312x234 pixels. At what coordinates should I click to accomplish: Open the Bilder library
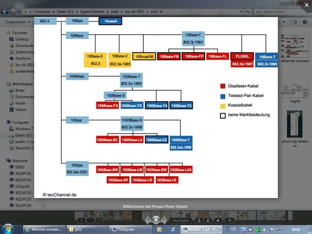pyautogui.click(x=20, y=90)
